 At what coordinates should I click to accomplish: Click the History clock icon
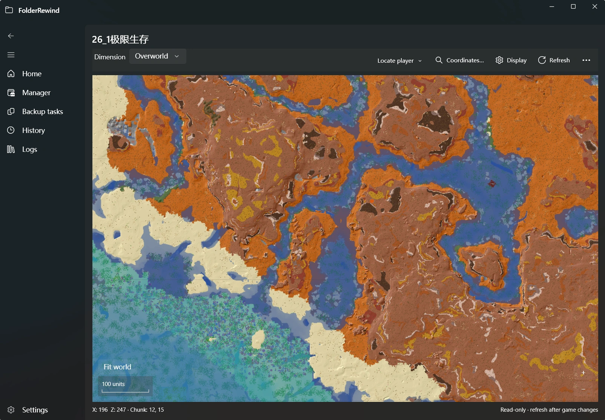click(x=11, y=130)
